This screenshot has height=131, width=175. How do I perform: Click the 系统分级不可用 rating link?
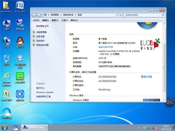tap(106, 47)
